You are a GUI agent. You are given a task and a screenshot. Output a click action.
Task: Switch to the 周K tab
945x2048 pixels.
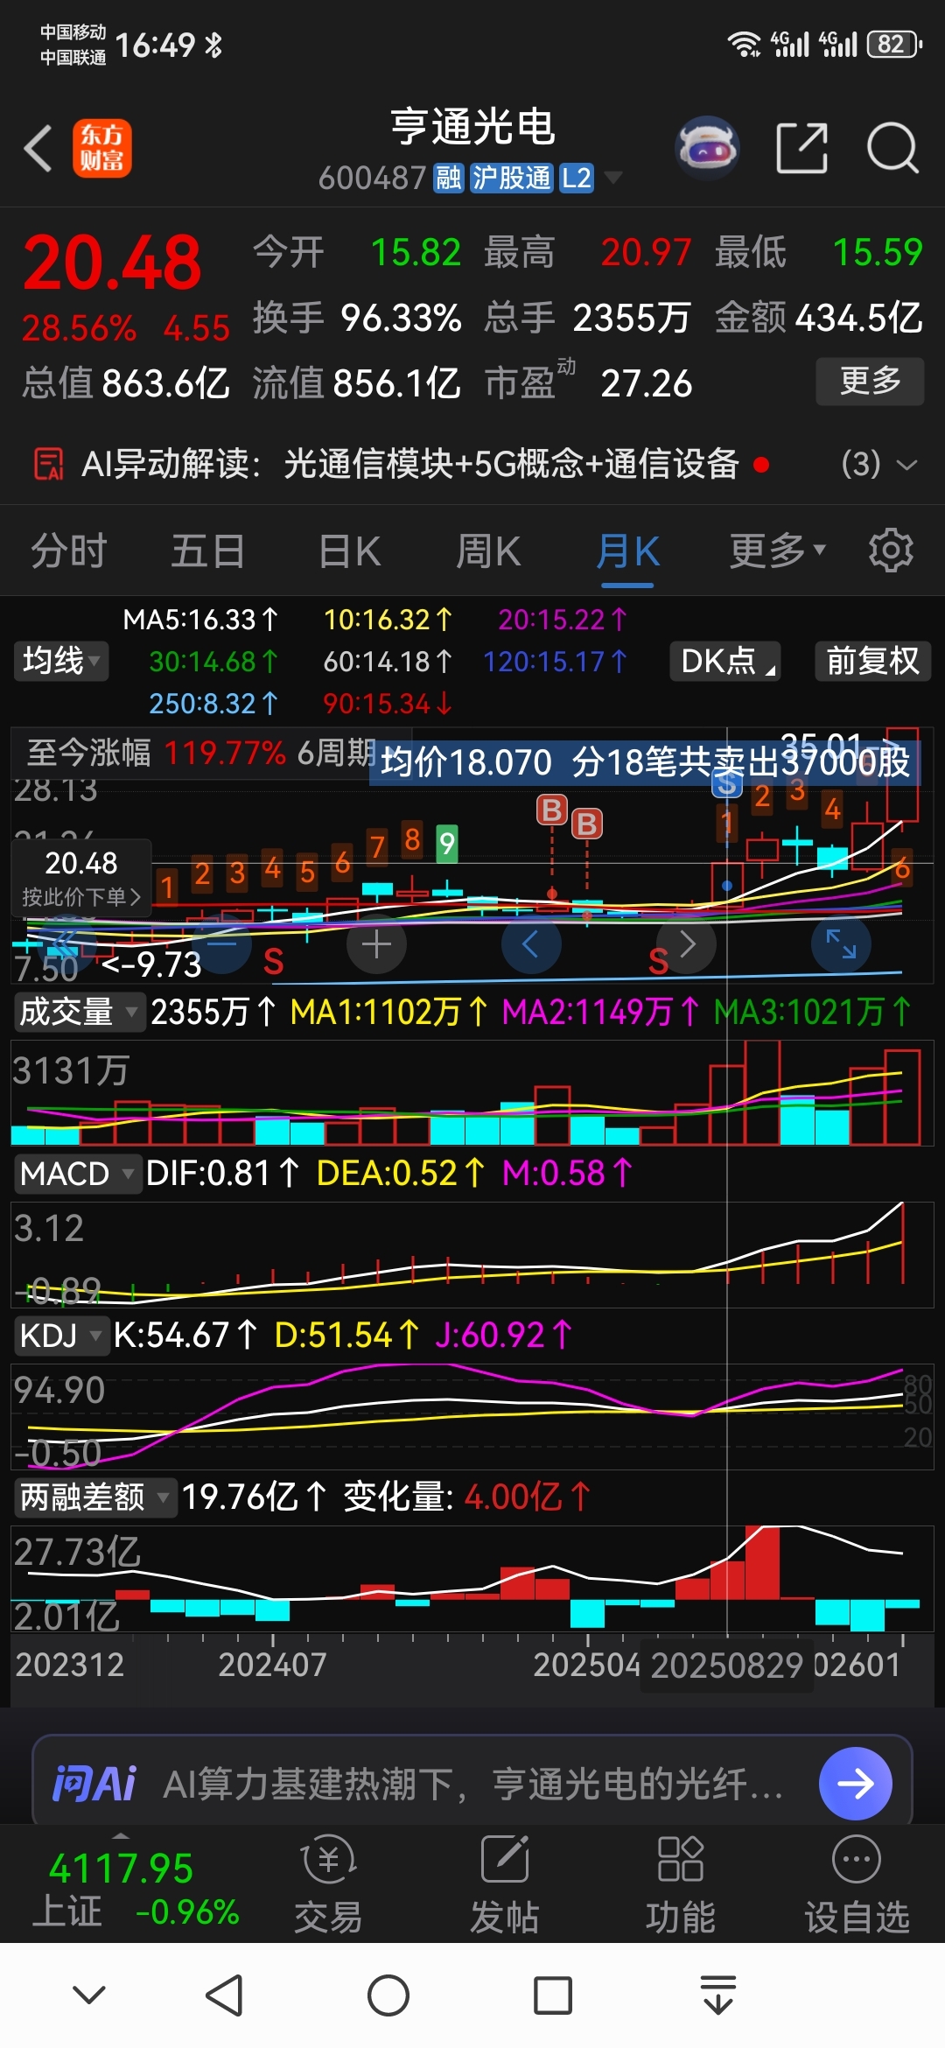(x=488, y=551)
